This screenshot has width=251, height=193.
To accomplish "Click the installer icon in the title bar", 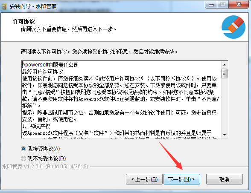I will tap(4, 6).
